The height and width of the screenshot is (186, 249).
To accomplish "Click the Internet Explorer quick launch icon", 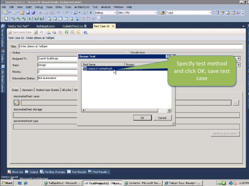I will coord(26,183).
